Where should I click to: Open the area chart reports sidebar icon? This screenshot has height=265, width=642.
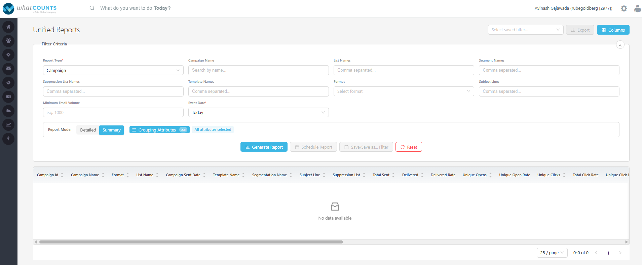(x=8, y=111)
